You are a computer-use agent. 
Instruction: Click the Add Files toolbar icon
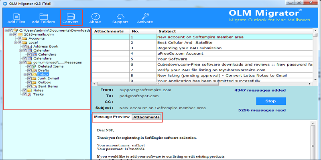[x=16, y=16]
